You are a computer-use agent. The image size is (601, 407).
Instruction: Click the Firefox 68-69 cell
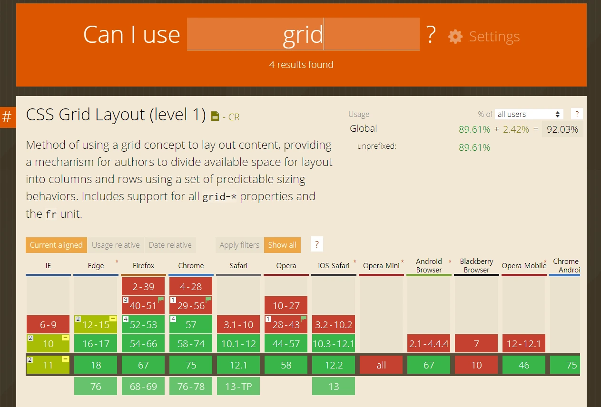tap(143, 386)
